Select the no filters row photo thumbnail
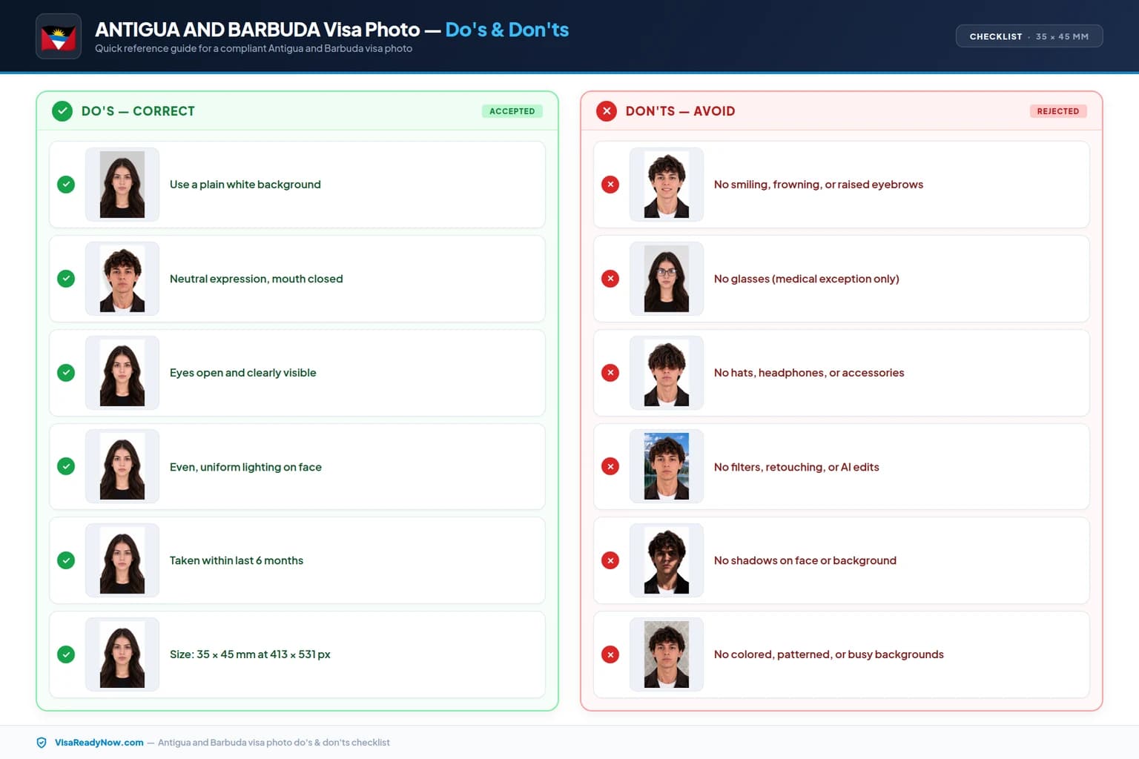 click(667, 466)
